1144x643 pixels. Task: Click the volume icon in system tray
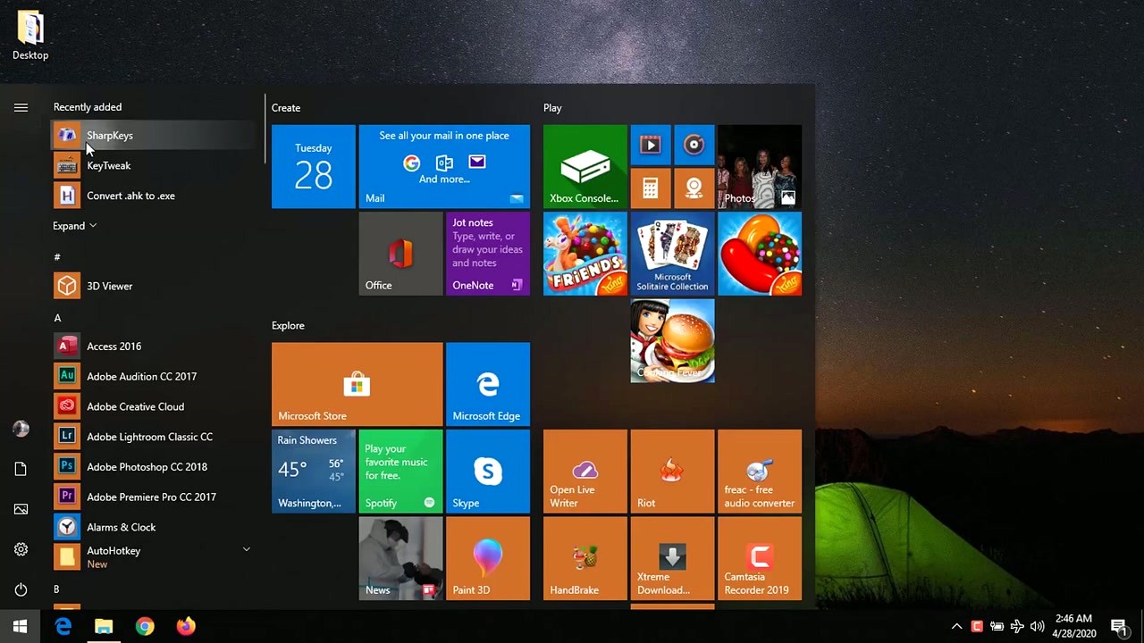[x=1037, y=627]
